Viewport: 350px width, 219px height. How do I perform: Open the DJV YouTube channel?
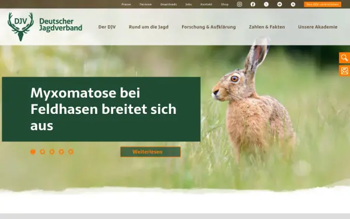[x=279, y=4]
